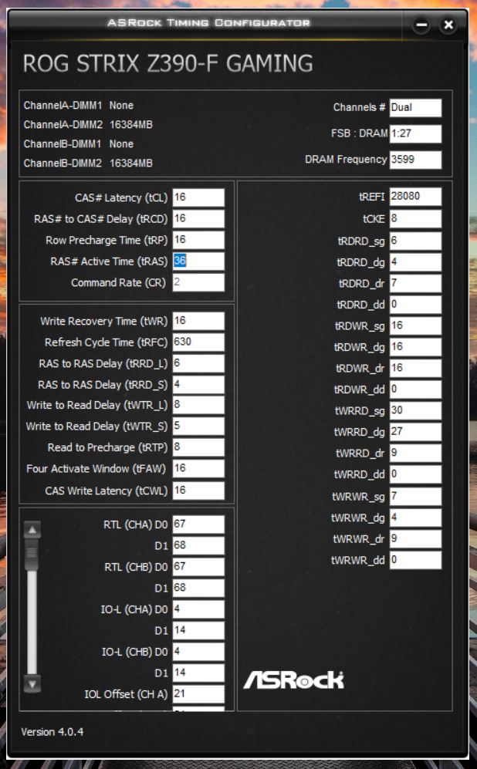Click the ROG STRIX Z390-F GAMING heading
477x769 pixels.
(167, 64)
